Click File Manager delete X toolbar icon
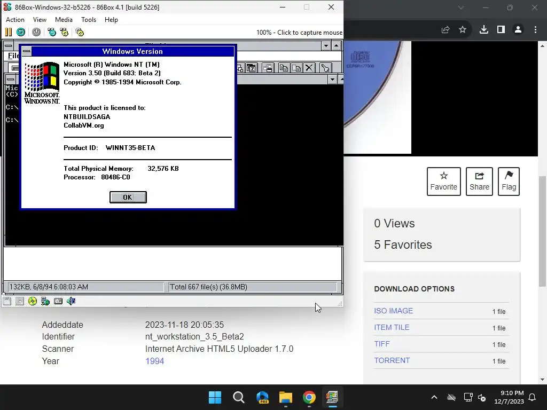This screenshot has width=547, height=410. (309, 68)
